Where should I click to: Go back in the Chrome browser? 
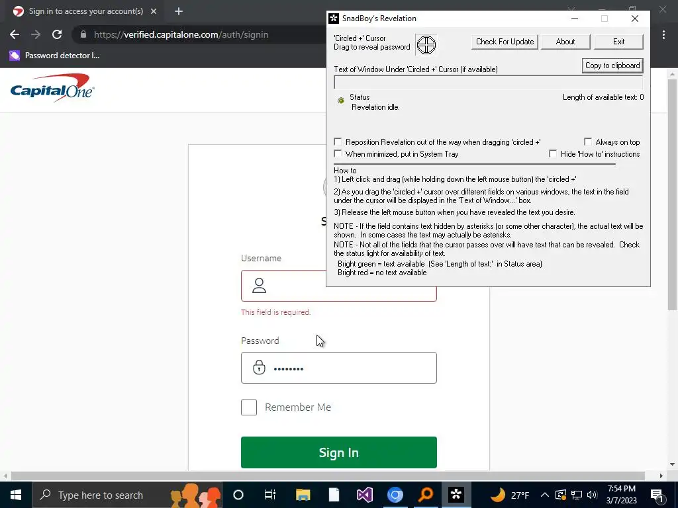15,34
